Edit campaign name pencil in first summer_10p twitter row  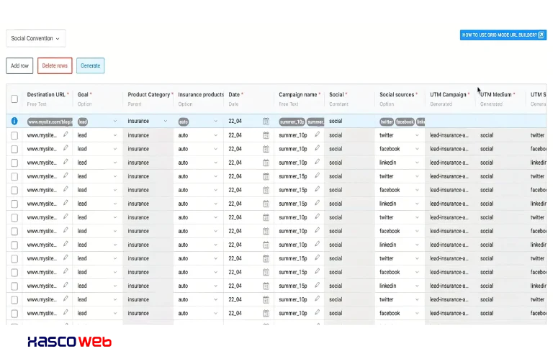[317, 135]
